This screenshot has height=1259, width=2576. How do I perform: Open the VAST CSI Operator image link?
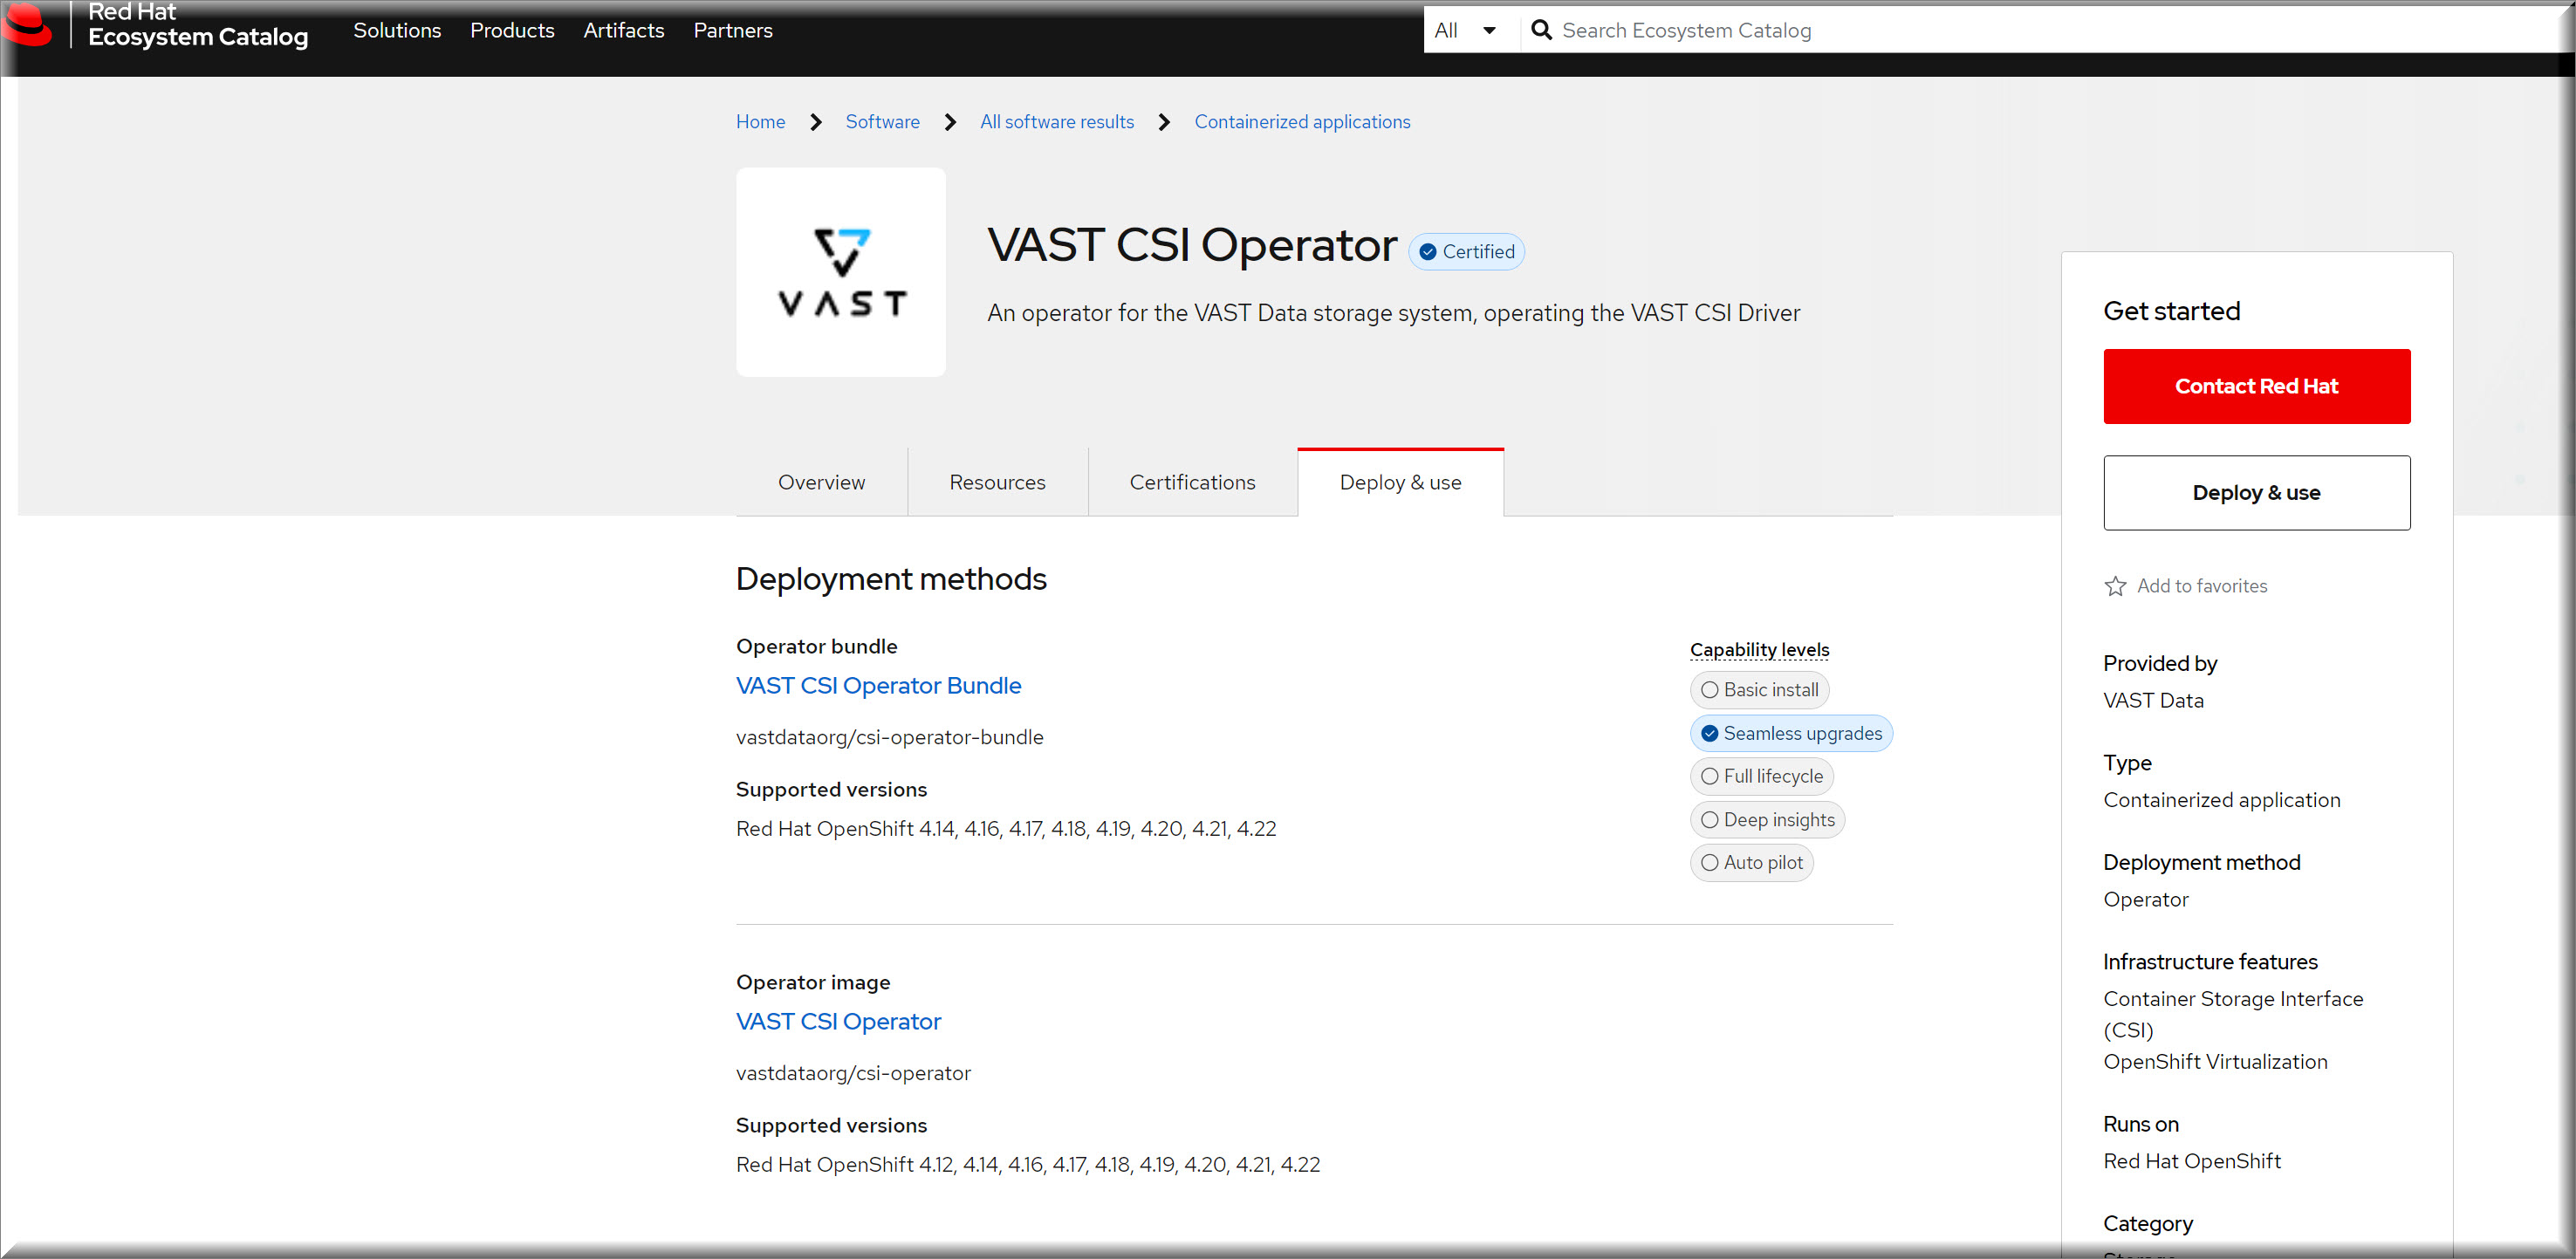[x=838, y=1022]
